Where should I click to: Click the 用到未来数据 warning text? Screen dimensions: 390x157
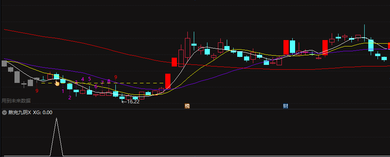[16, 101]
